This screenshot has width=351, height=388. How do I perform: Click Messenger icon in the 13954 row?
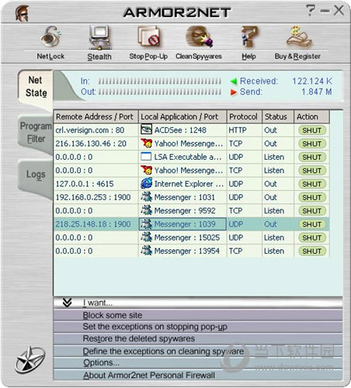tap(146, 251)
